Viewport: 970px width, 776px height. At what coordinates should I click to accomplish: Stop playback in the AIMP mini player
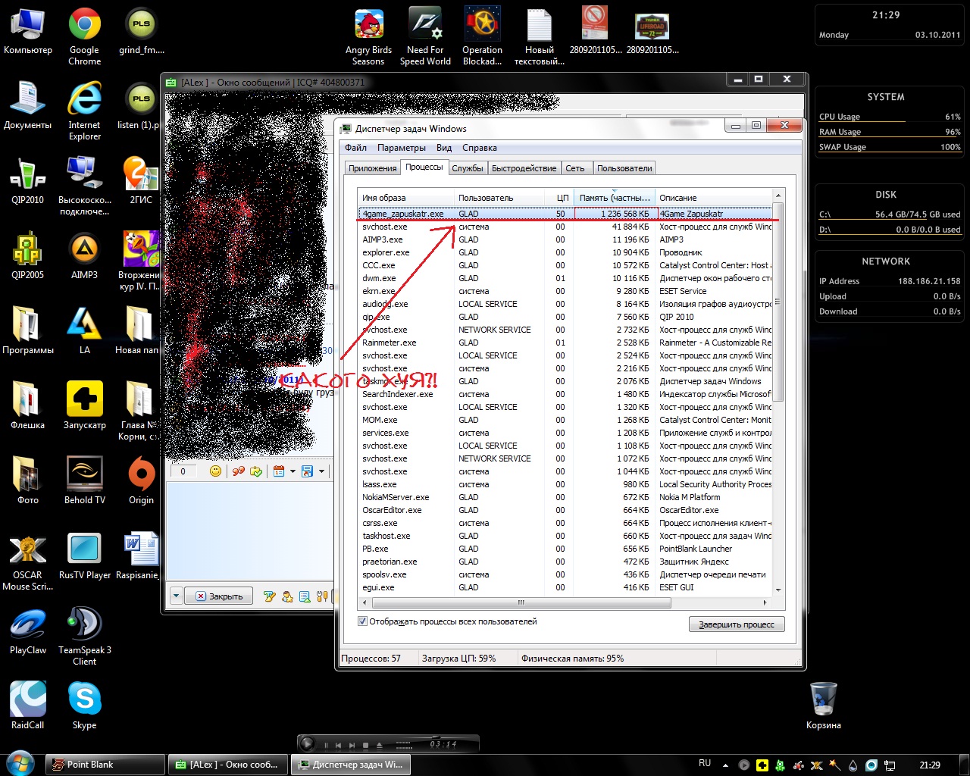[365, 746]
